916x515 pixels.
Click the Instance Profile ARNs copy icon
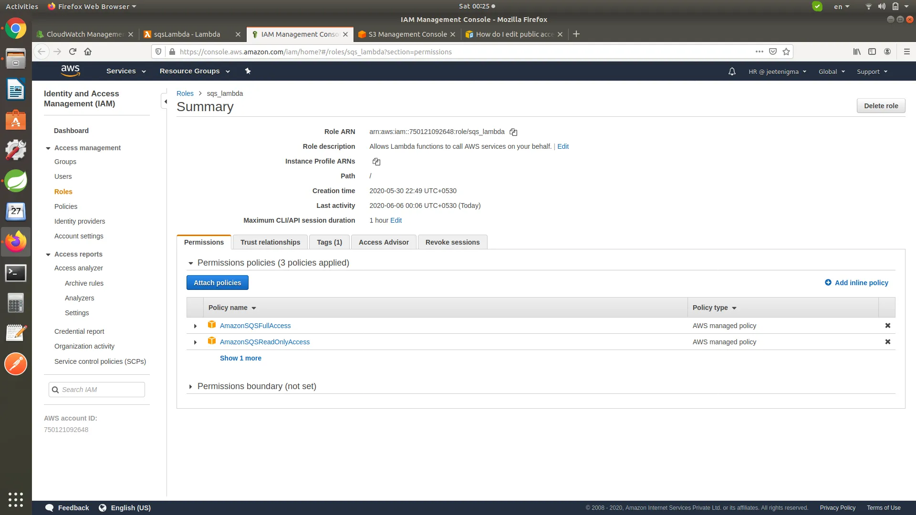click(x=376, y=162)
